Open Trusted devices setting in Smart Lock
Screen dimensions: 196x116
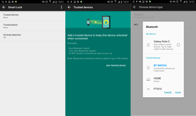[x=33, y=16]
